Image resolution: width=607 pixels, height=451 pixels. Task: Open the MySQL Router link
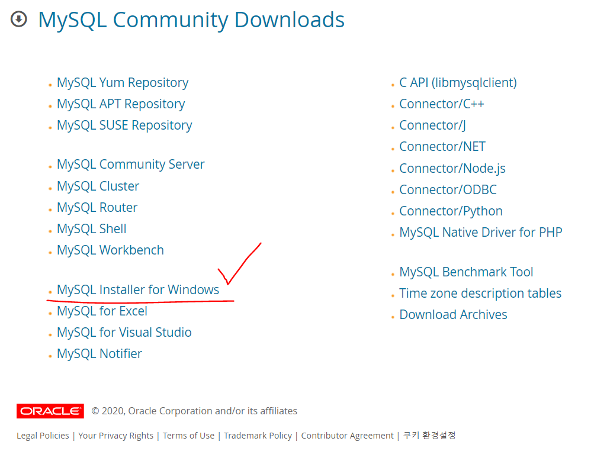point(97,207)
